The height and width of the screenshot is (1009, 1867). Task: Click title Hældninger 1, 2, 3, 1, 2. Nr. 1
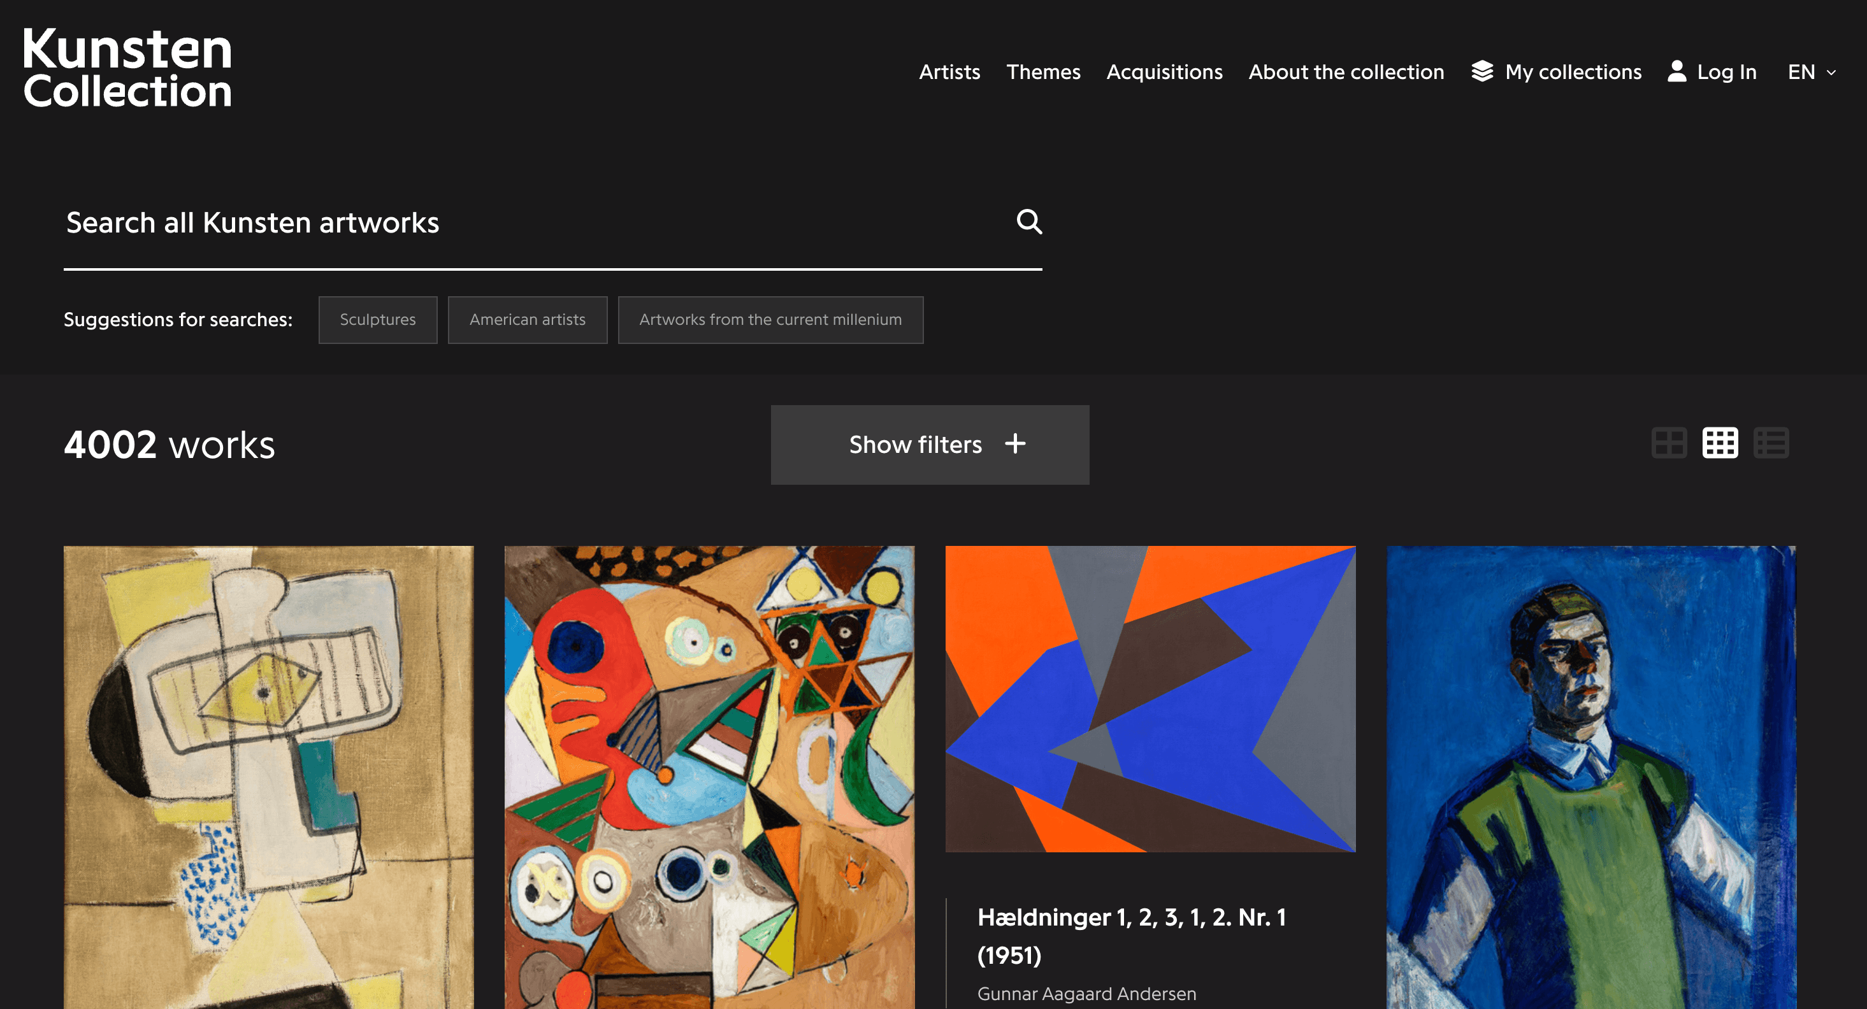1132,936
